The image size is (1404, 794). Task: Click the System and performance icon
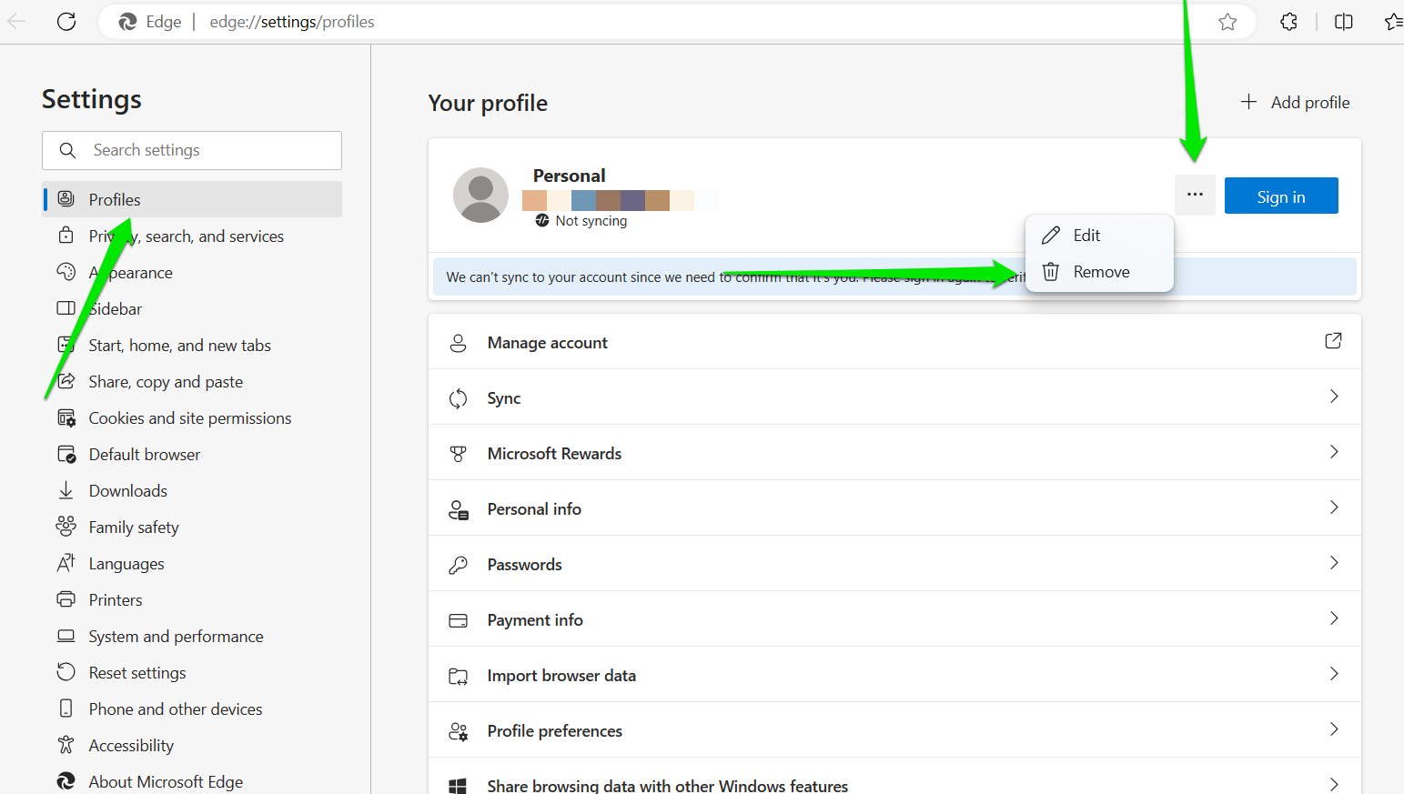tap(66, 636)
